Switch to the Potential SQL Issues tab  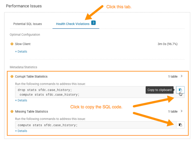[27, 24]
